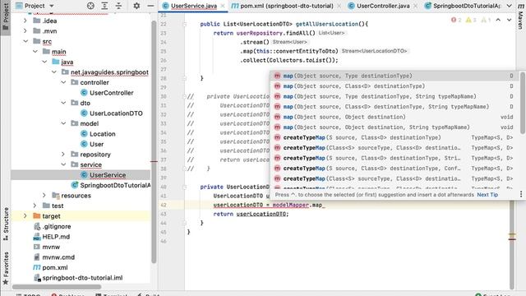Screen dimensions: 526x296
Task: Show hidden tabs dropdown arrow
Action: (x=509, y=6)
